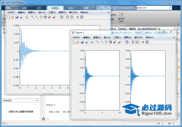The image size is (182, 127).
Task: Hide Plot Tools in Figure 1
Action: [78, 17]
